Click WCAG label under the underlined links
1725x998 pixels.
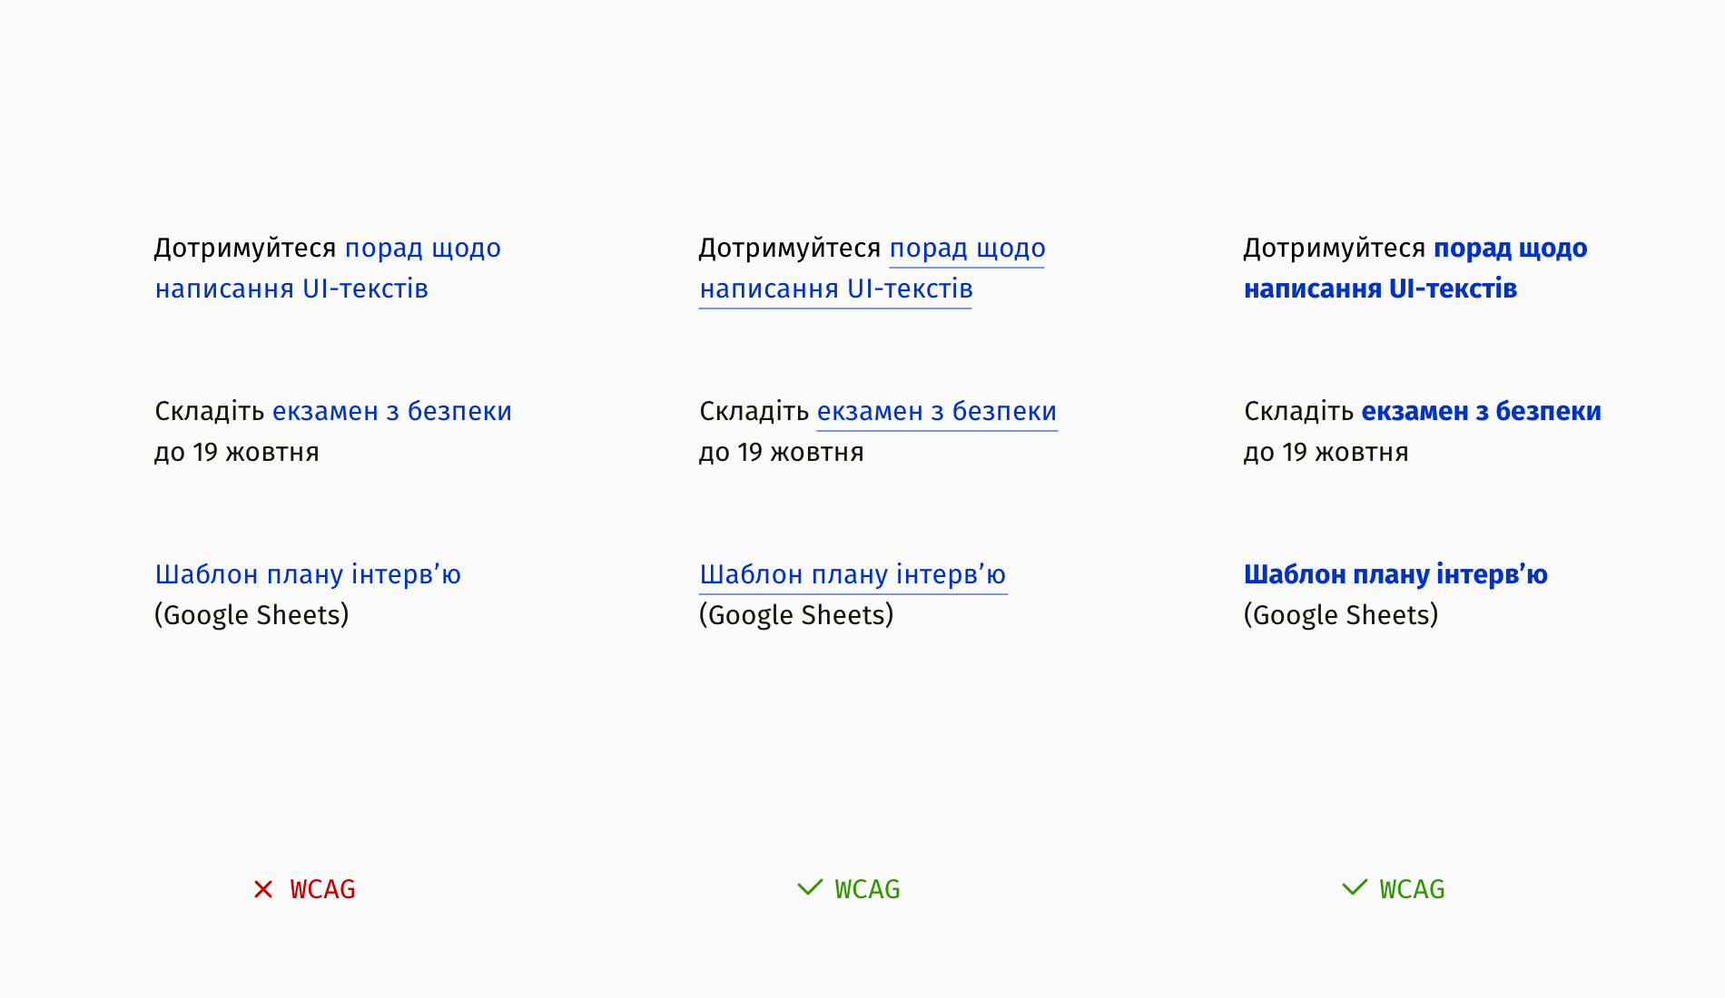pos(868,889)
